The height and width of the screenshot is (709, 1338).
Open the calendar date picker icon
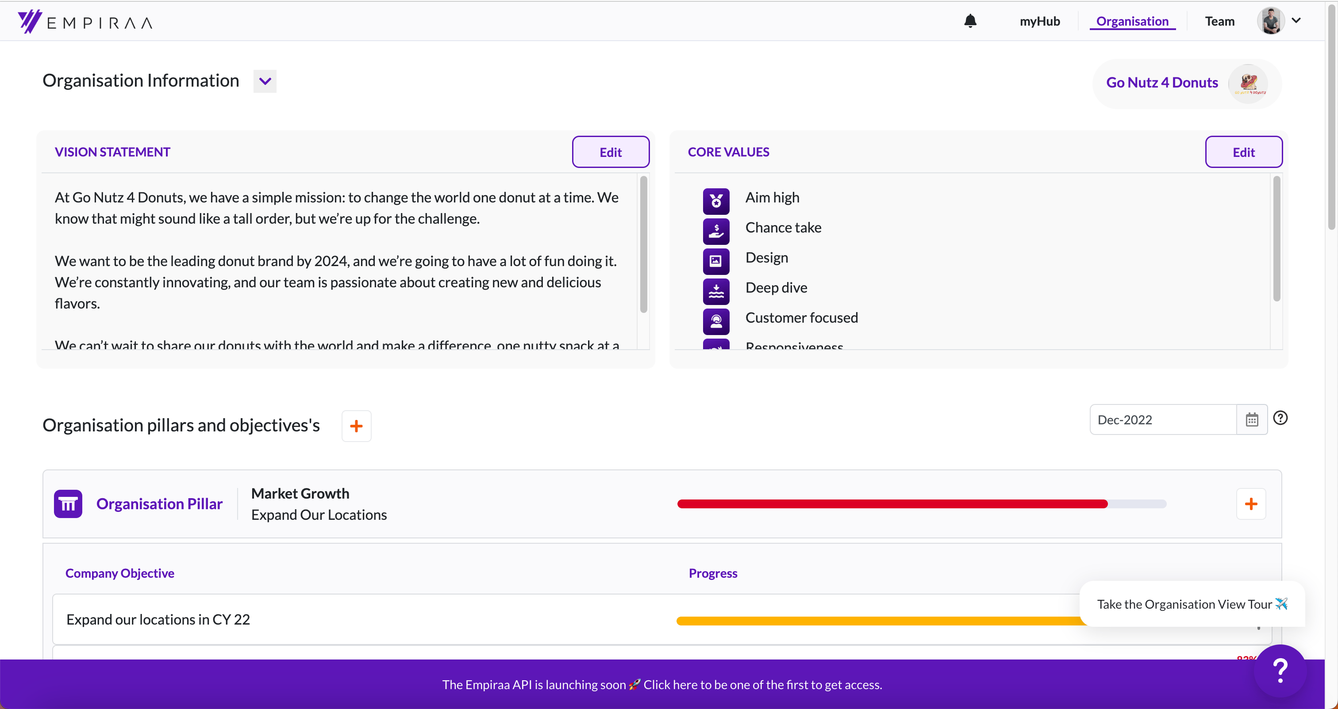(x=1252, y=419)
